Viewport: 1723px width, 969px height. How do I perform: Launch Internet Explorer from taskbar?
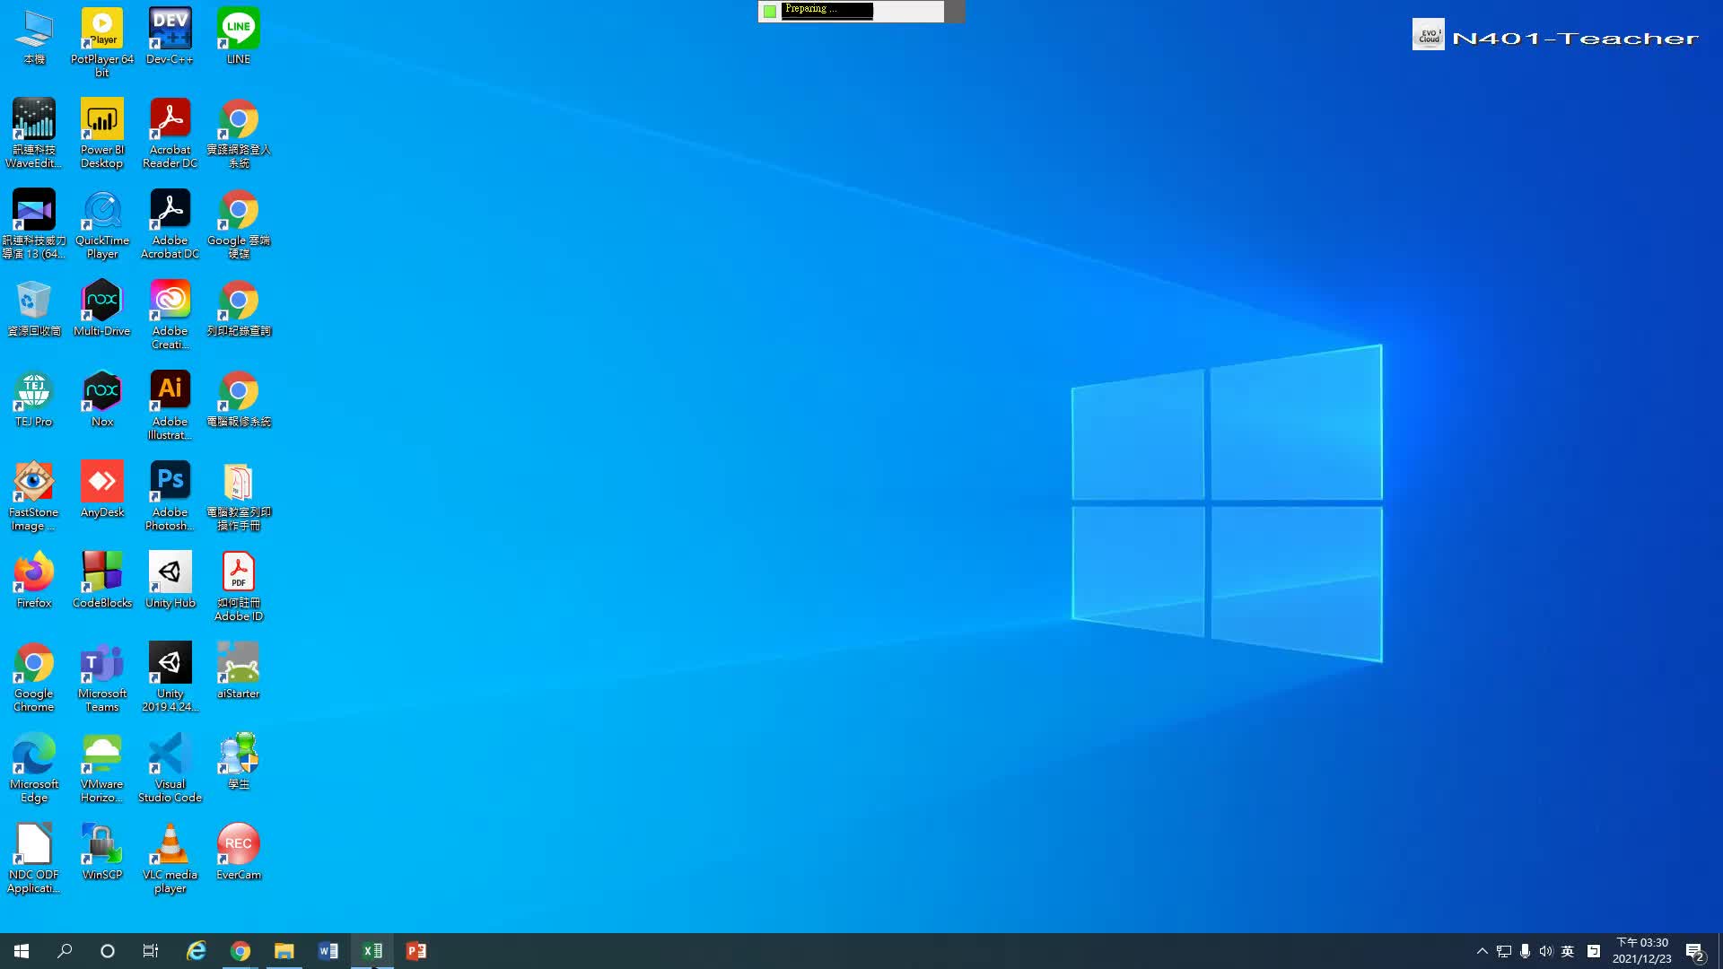tap(196, 951)
